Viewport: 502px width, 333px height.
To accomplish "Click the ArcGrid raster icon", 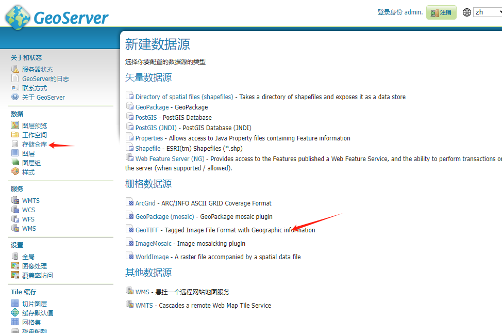I will (x=130, y=202).
